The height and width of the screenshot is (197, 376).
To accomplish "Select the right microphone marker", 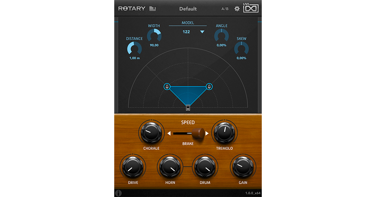I will 209,87.
